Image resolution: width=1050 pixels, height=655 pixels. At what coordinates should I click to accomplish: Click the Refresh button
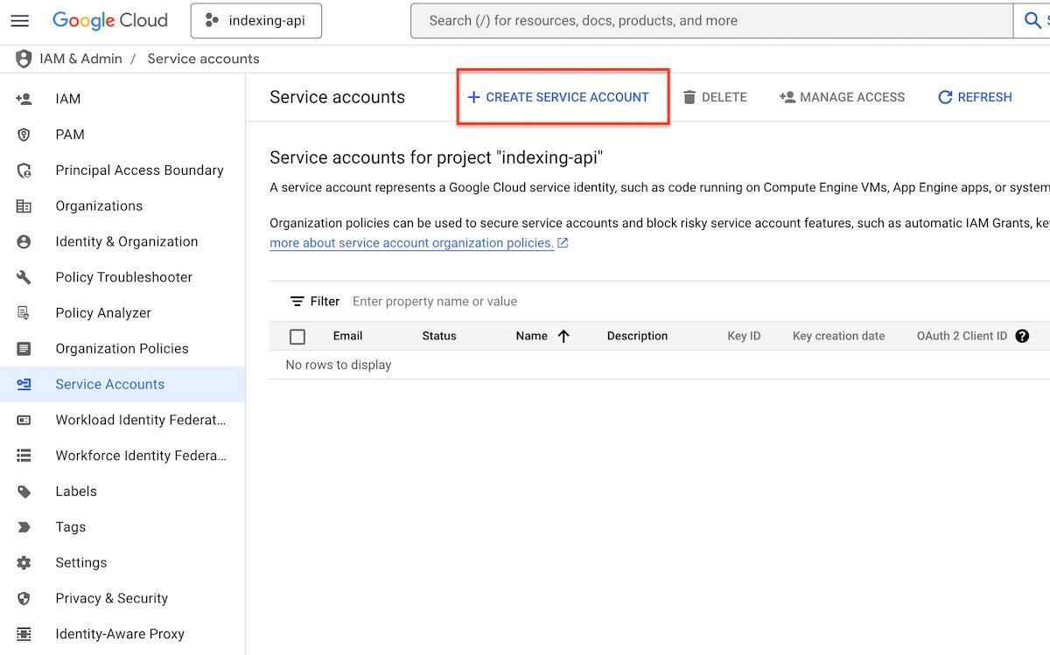point(975,97)
